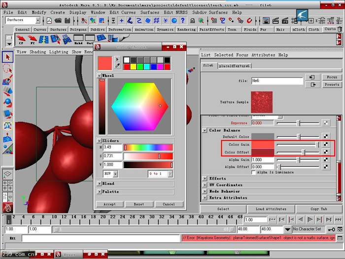Expand the Extra Attributes section
The width and height of the screenshot is (345, 259).
[x=205, y=198]
